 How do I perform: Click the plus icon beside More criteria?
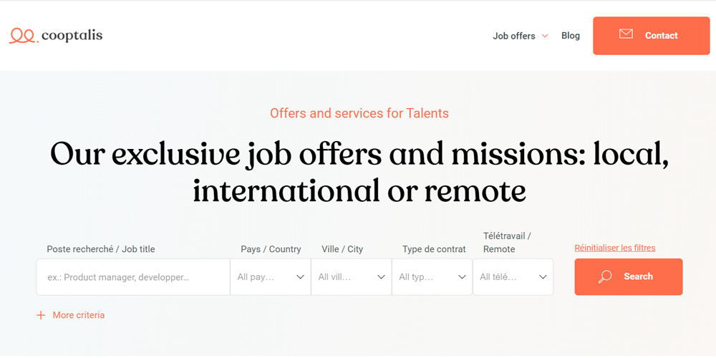[41, 315]
